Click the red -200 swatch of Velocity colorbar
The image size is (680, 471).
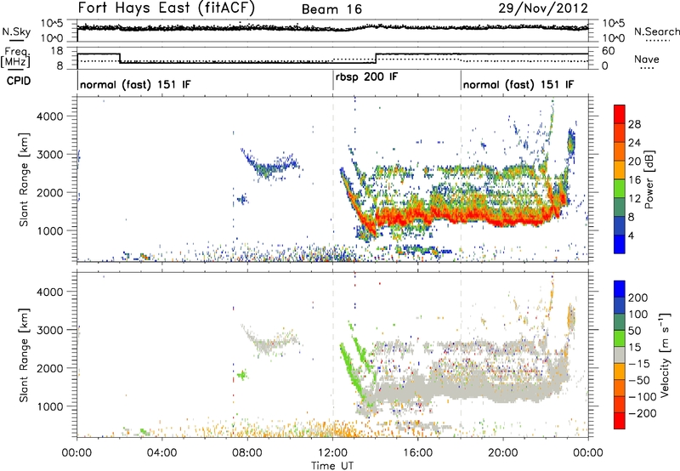coord(620,421)
